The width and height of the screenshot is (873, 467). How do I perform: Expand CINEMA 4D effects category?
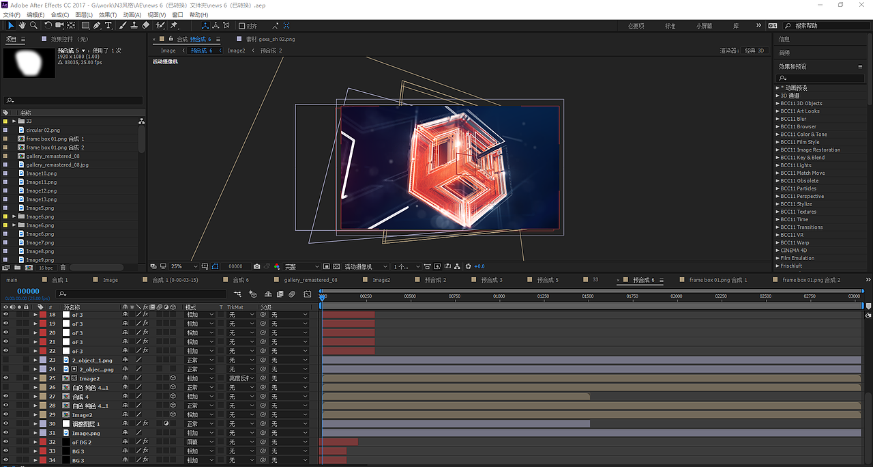(x=778, y=251)
